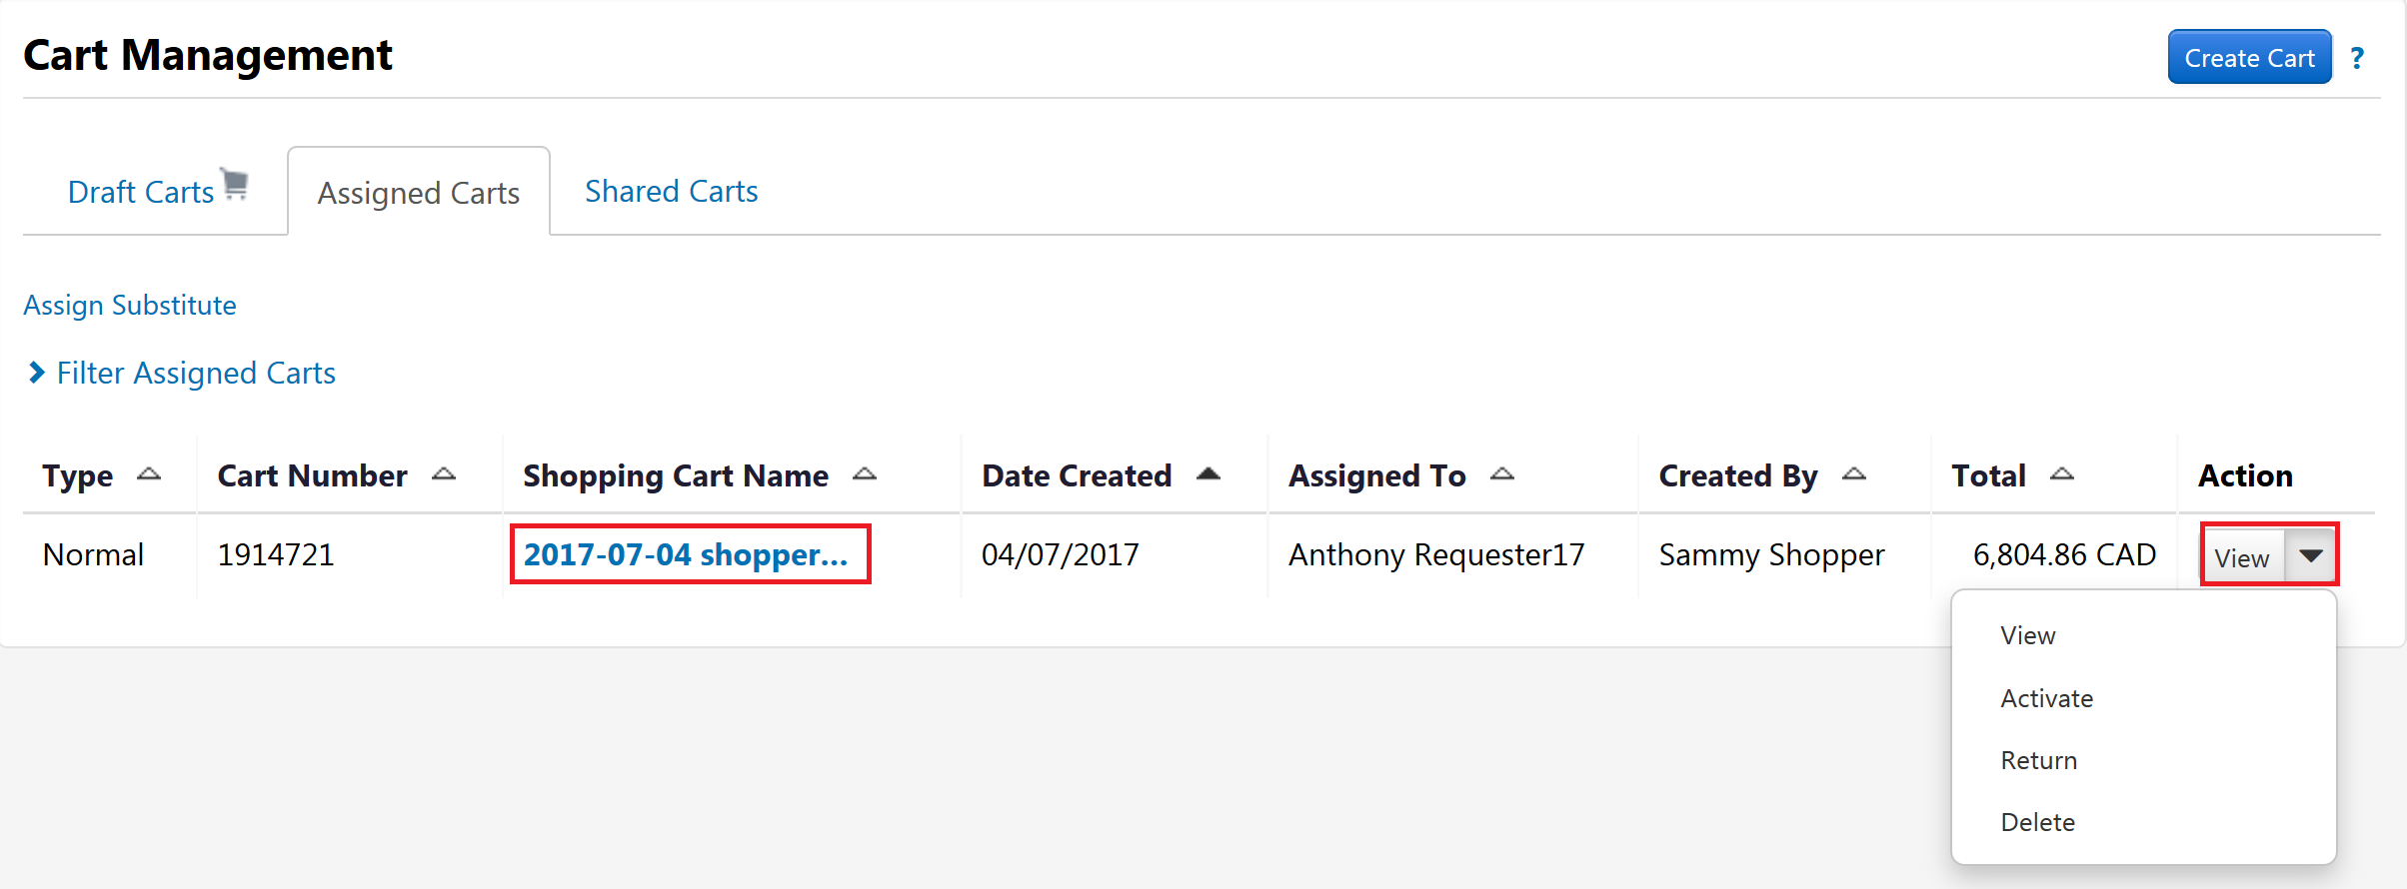Open the 2017-07-04 shopper cart link
The width and height of the screenshot is (2407, 889).
[x=686, y=554]
